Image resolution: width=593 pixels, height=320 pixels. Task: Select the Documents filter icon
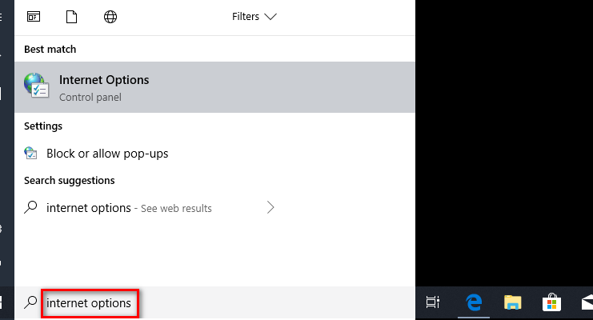coord(71,17)
